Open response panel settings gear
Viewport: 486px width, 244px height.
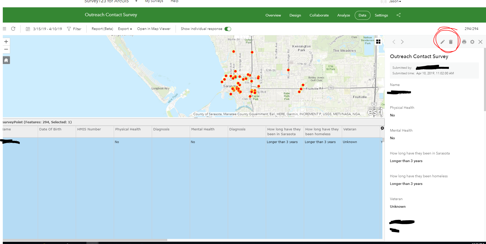point(472,42)
